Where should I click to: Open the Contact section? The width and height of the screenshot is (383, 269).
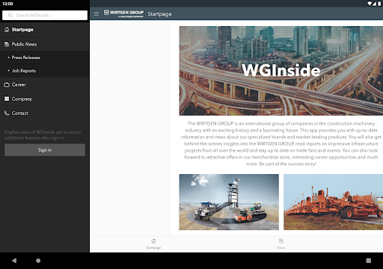(x=45, y=114)
